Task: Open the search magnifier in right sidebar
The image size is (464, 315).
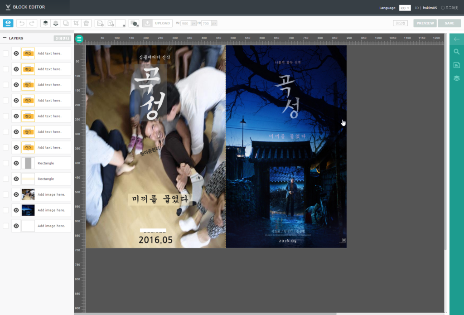Action: (456, 52)
